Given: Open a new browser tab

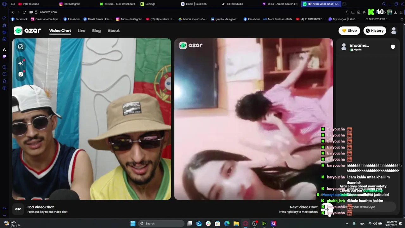Looking at the screenshot, I should (x=344, y=4).
